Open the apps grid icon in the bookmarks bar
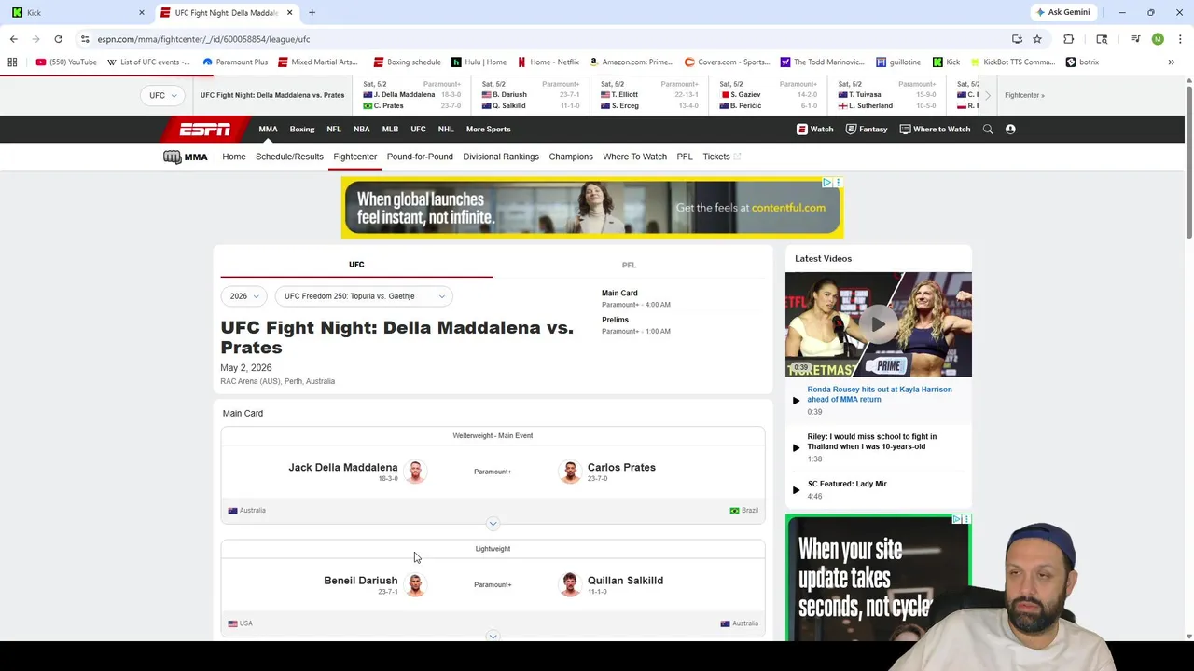Screen dimensions: 1194x671 pyautogui.click(x=12, y=62)
